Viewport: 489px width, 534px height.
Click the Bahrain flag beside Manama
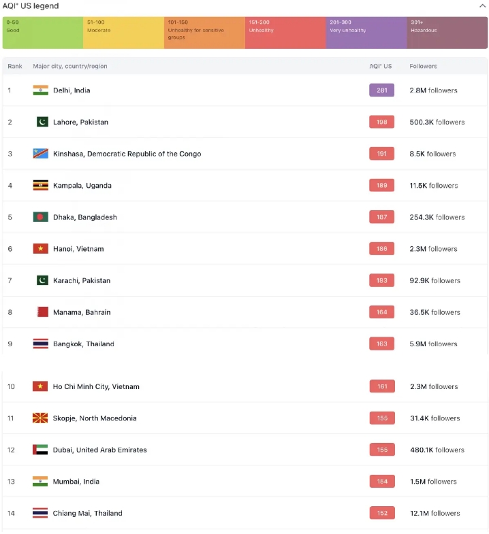(x=42, y=312)
